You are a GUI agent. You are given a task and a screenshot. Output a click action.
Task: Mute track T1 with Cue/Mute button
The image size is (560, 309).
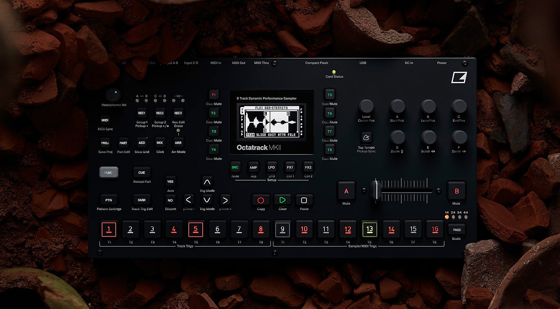click(x=213, y=95)
